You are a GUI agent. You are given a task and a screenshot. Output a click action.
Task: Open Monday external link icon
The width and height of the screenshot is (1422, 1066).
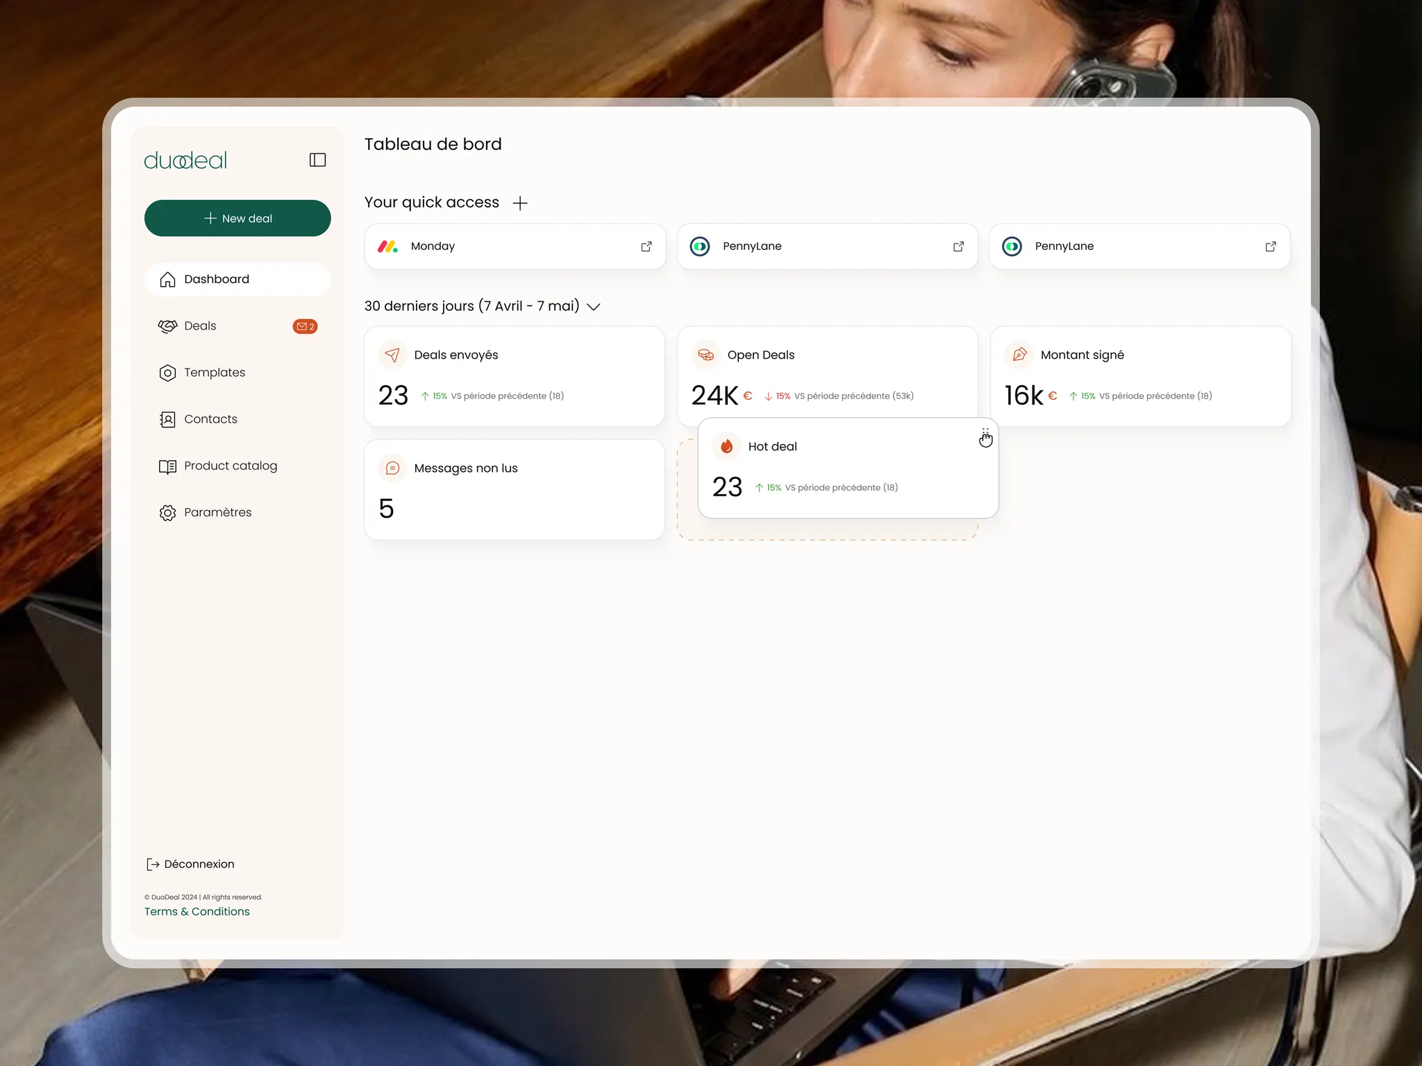click(646, 246)
